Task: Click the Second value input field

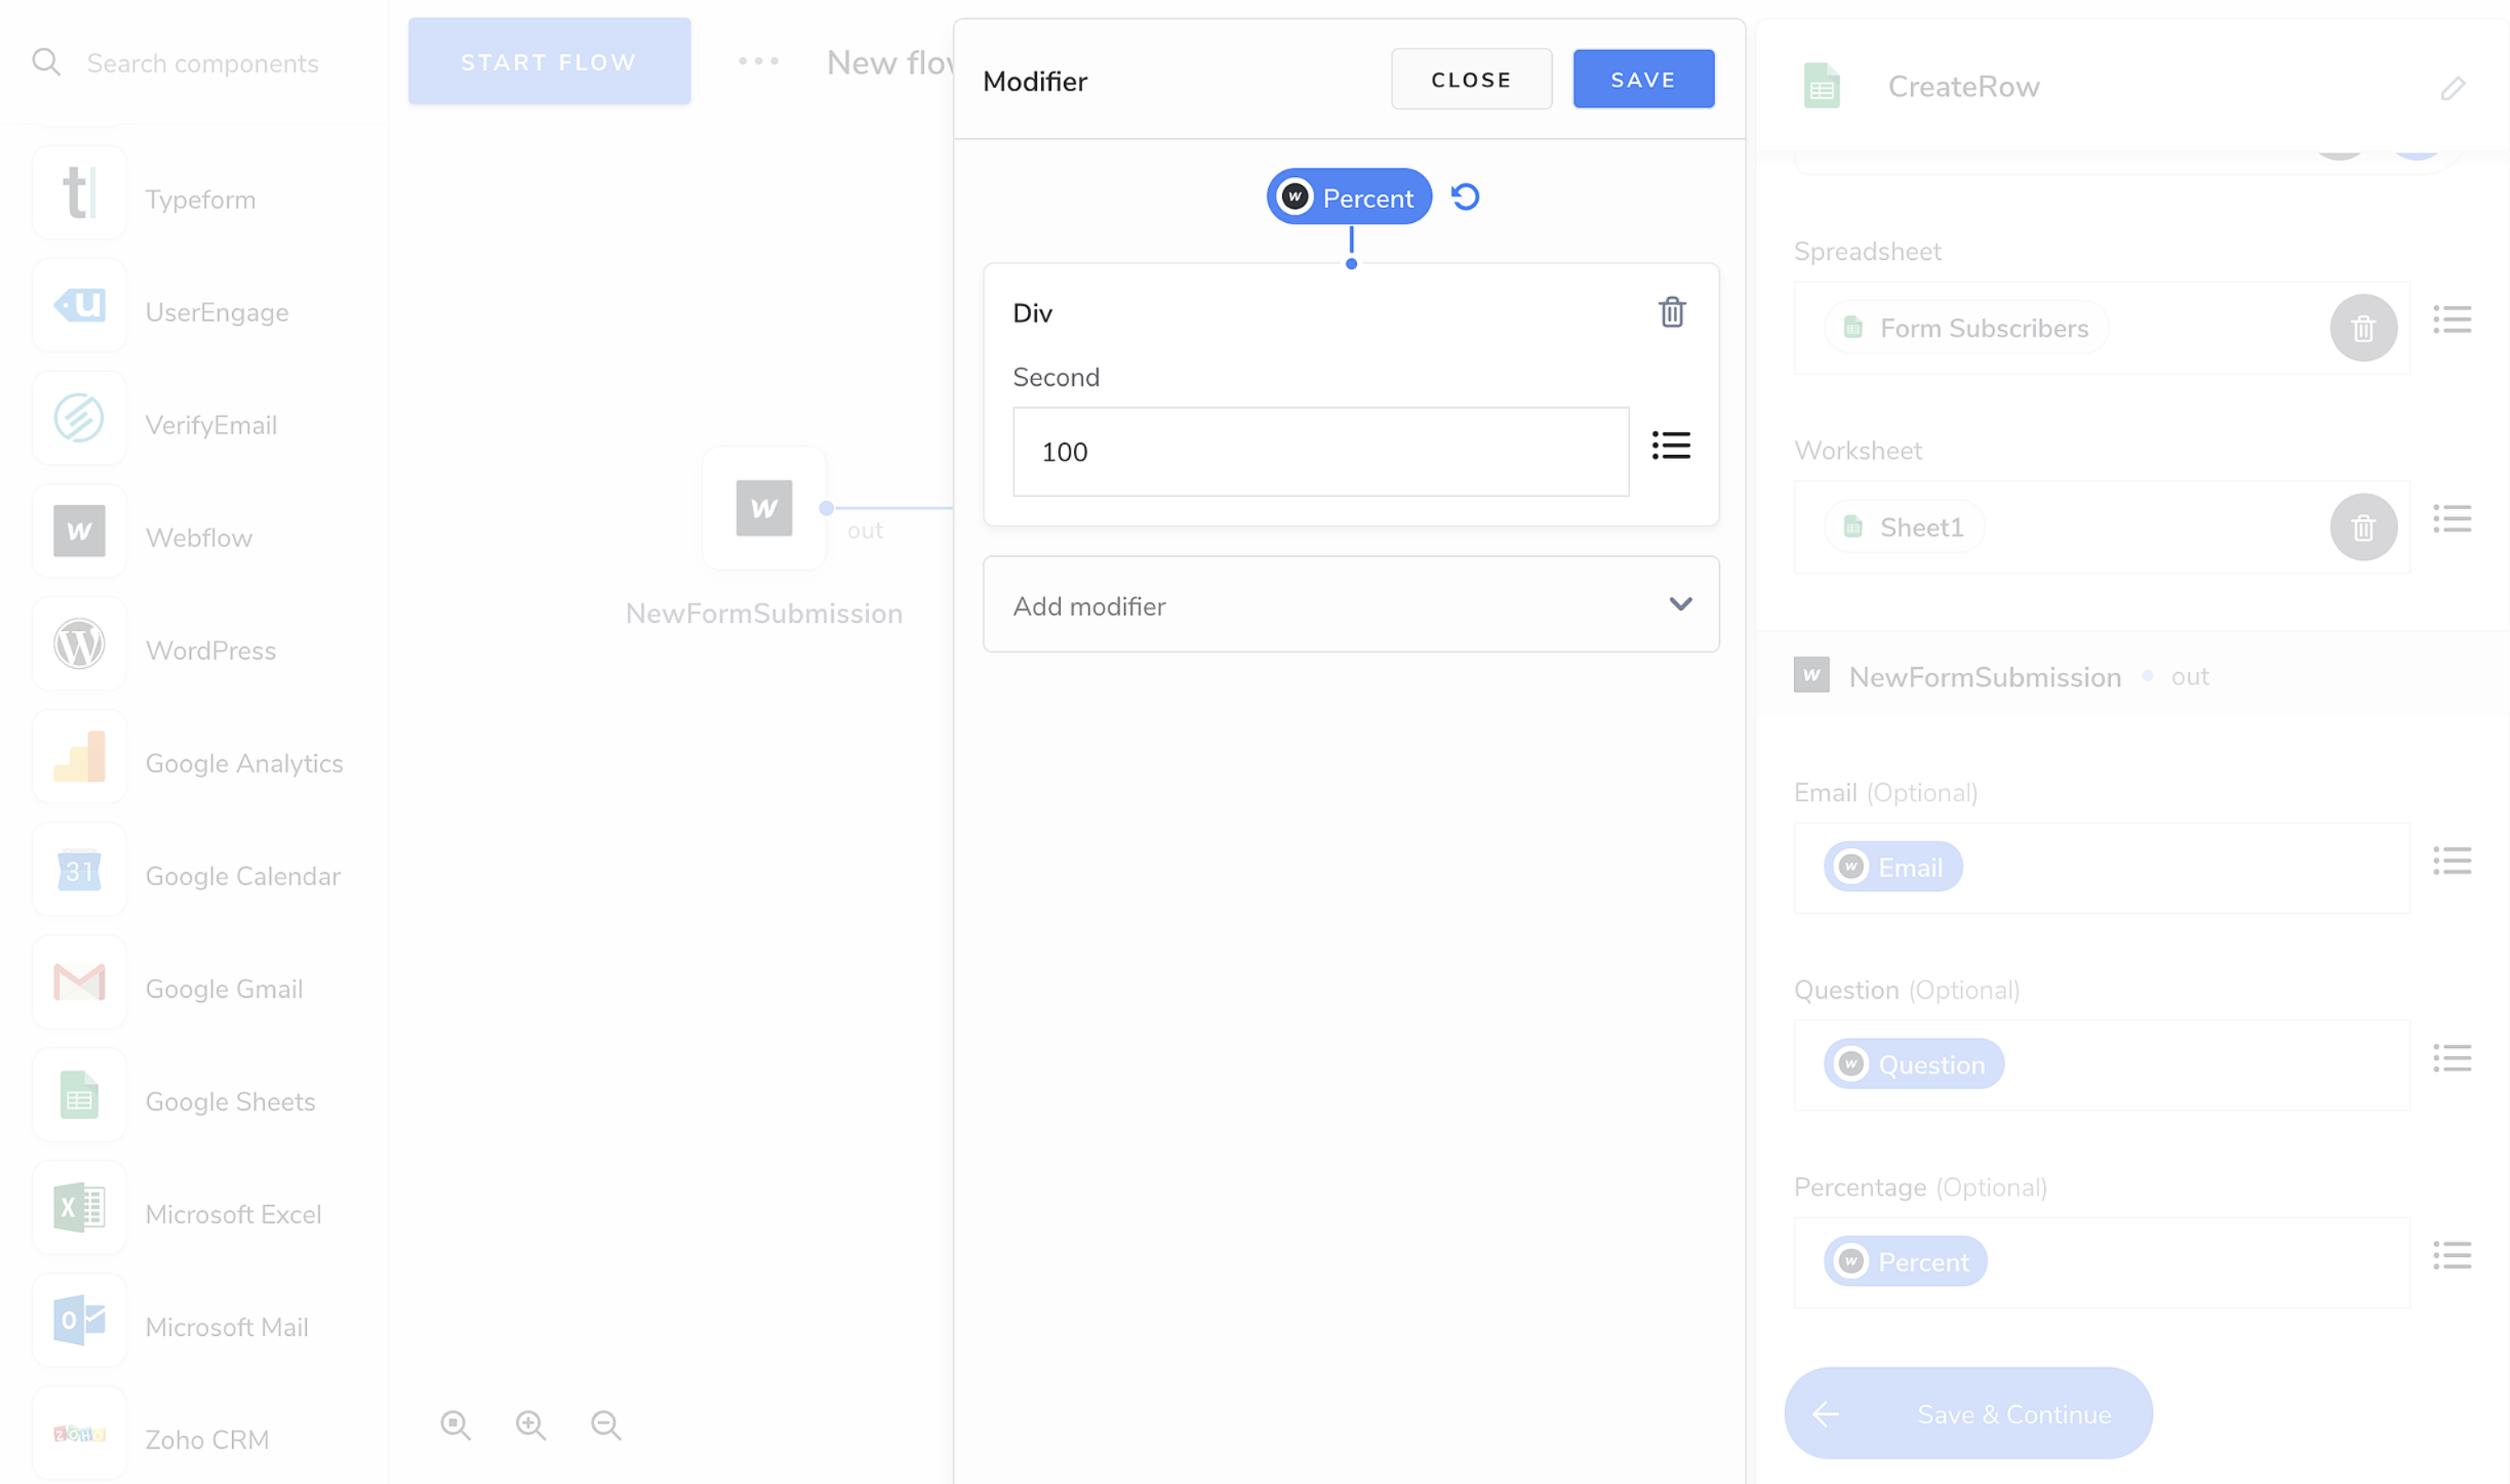Action: 1319,452
